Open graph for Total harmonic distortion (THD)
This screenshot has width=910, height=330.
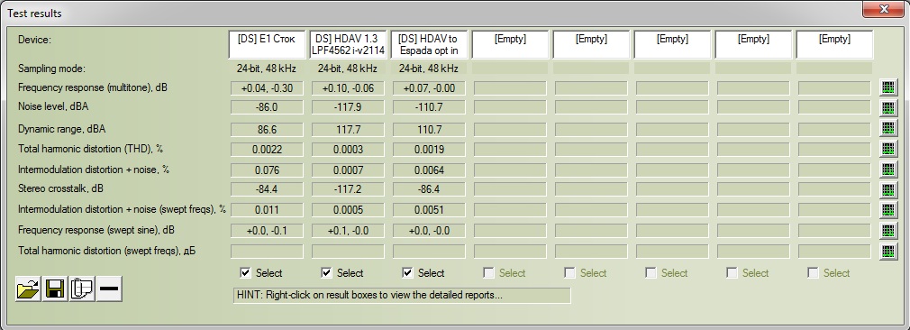(888, 149)
